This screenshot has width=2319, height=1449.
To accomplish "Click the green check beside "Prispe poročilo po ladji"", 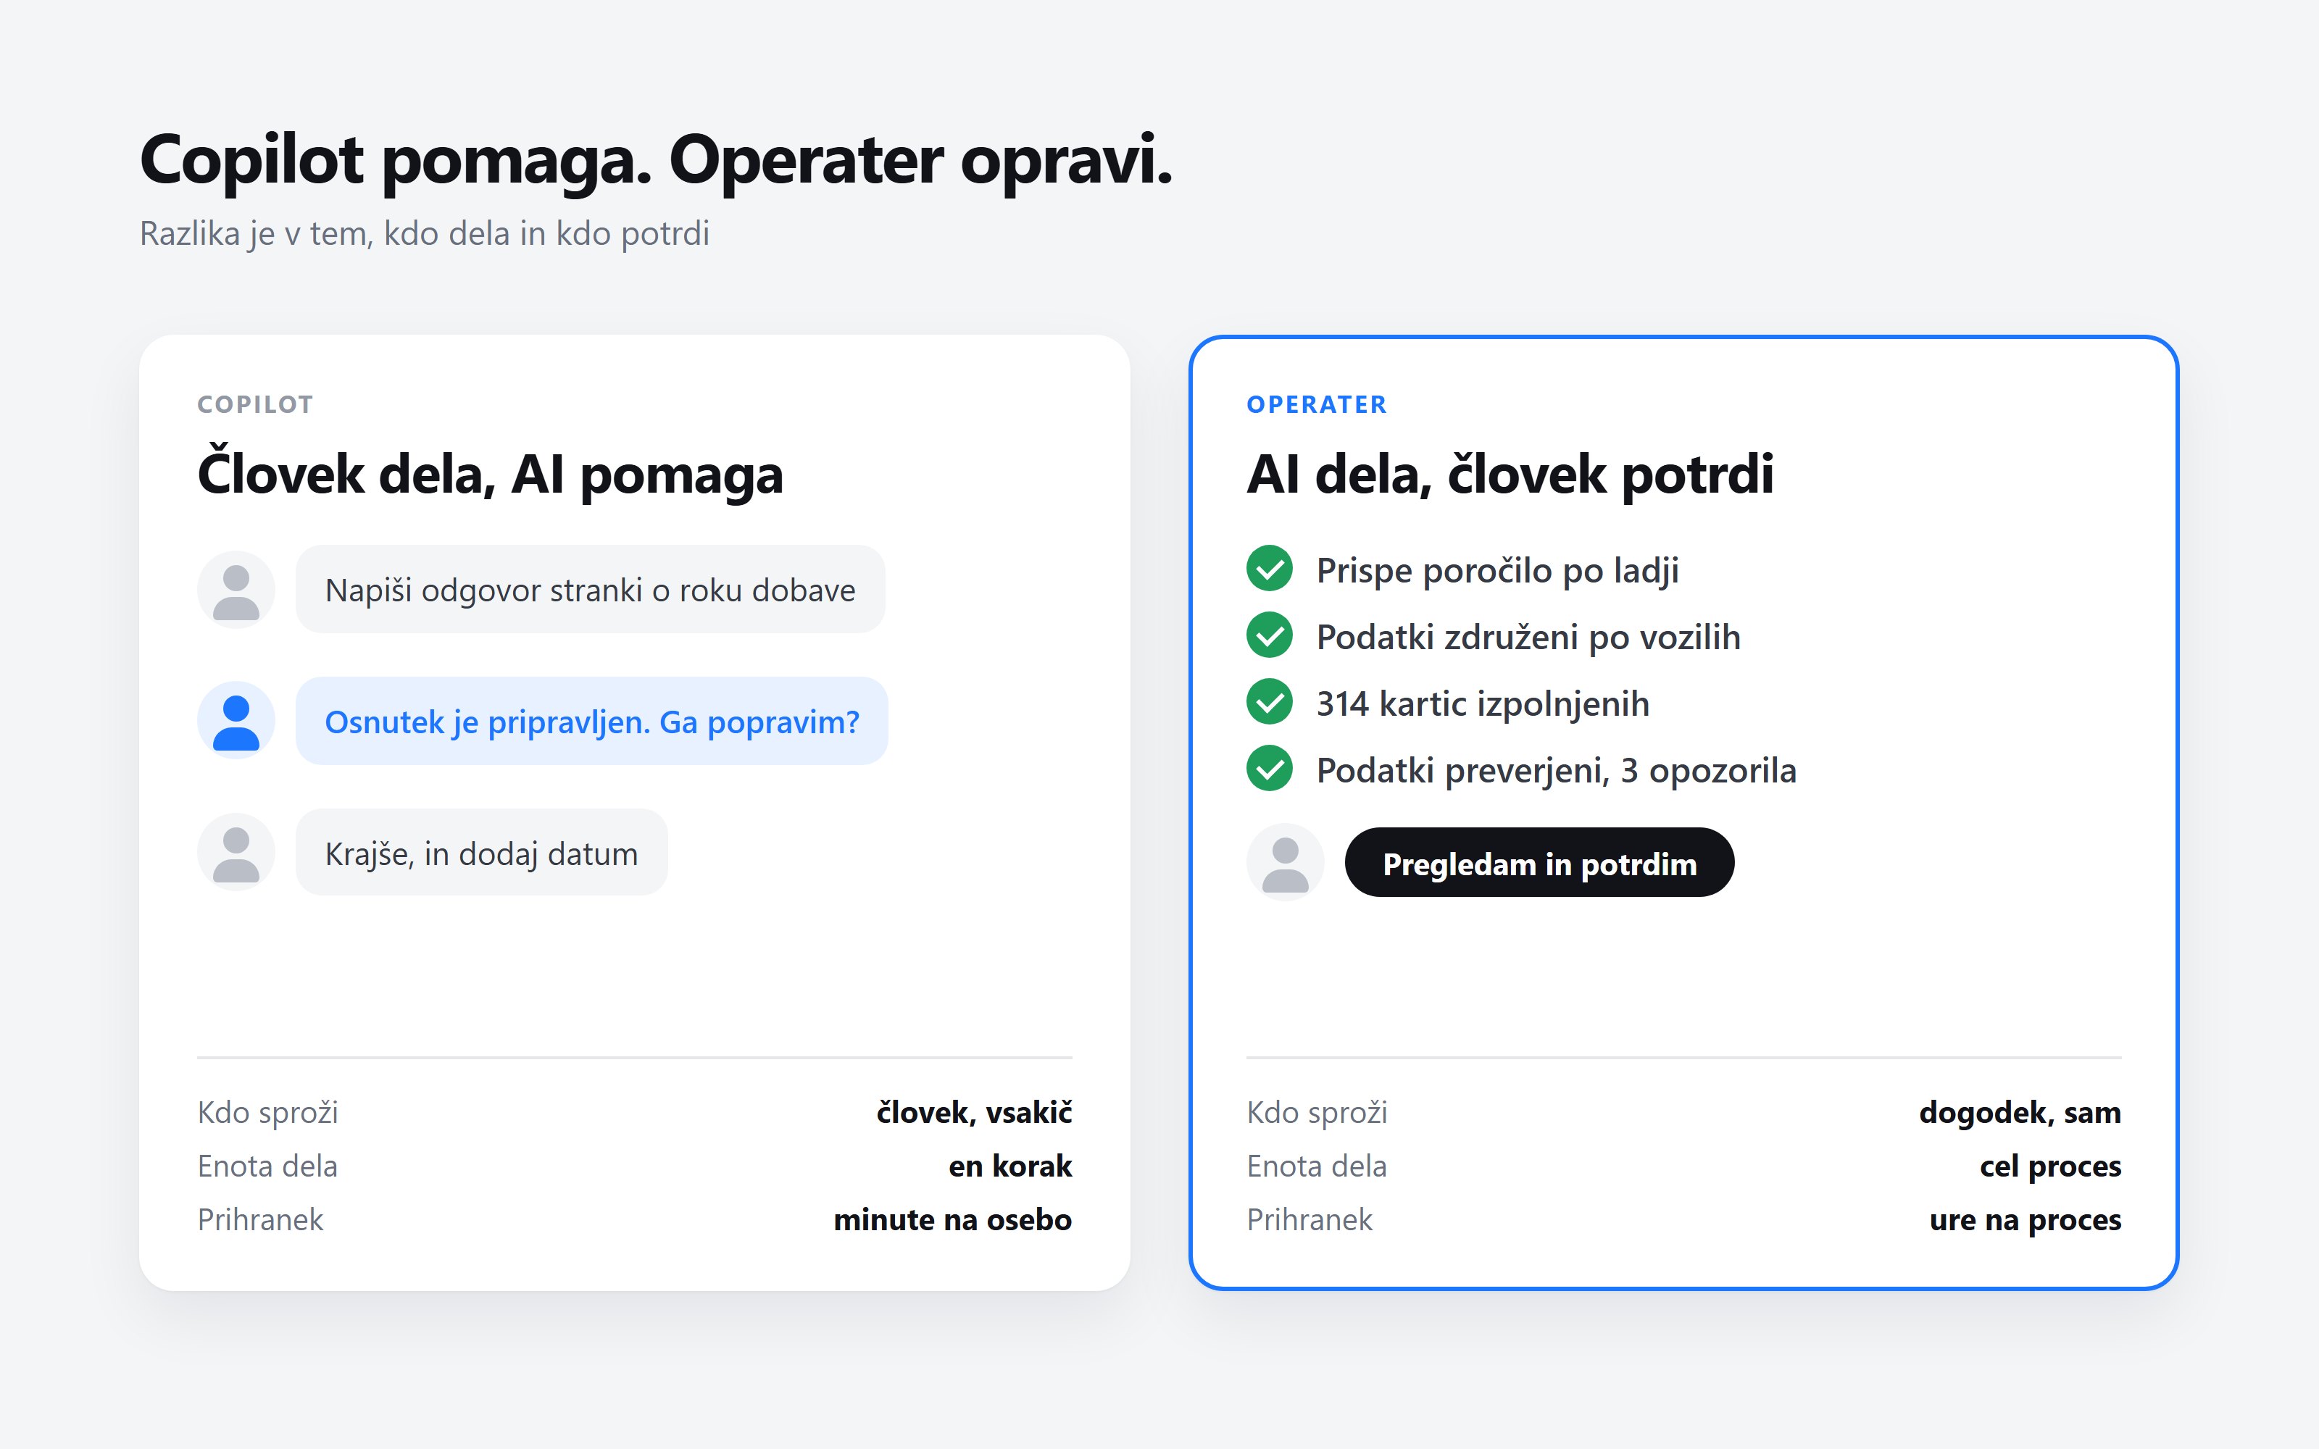I will [x=1270, y=568].
